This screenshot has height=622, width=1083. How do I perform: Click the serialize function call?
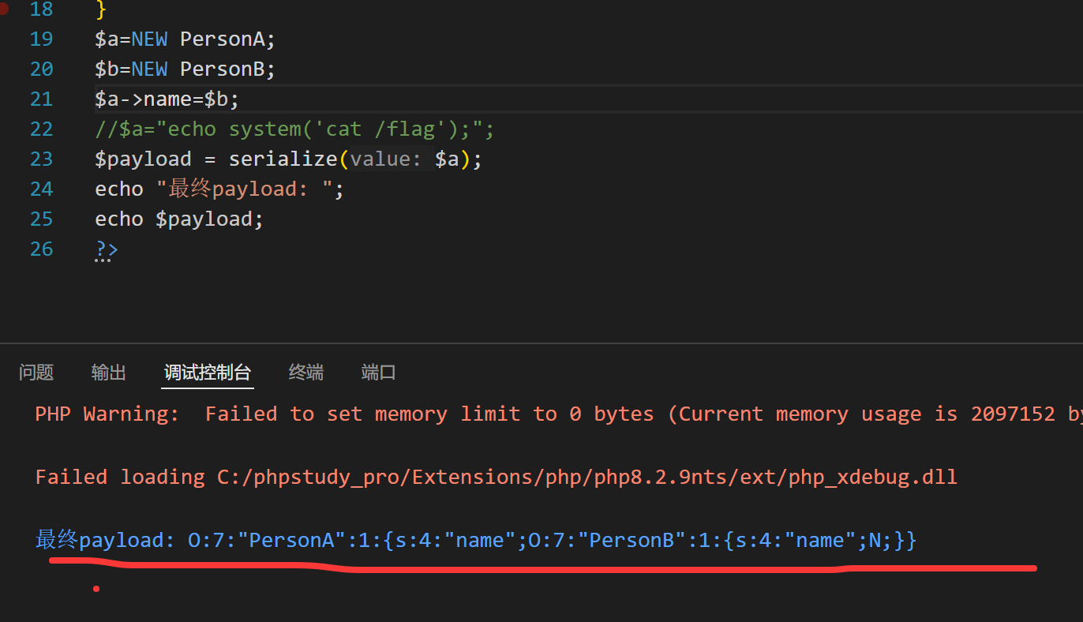click(x=283, y=159)
